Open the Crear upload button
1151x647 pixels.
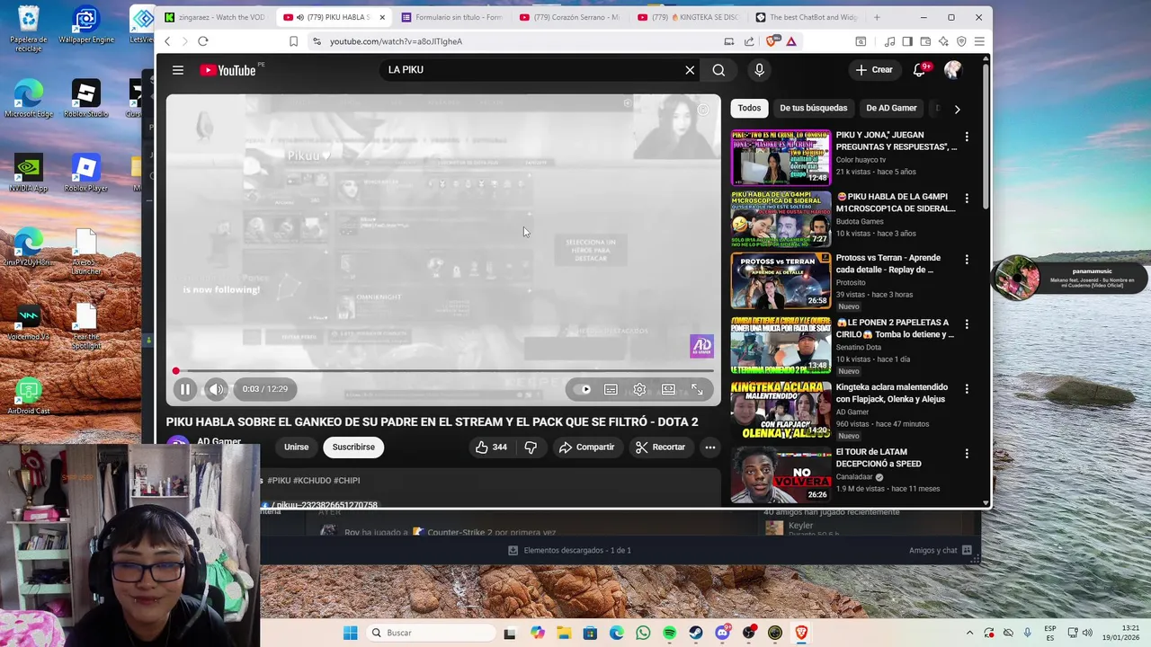coord(874,70)
